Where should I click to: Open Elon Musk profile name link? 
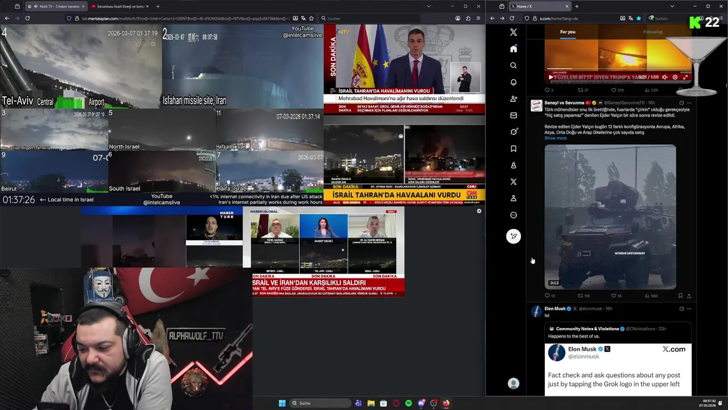[x=555, y=309]
